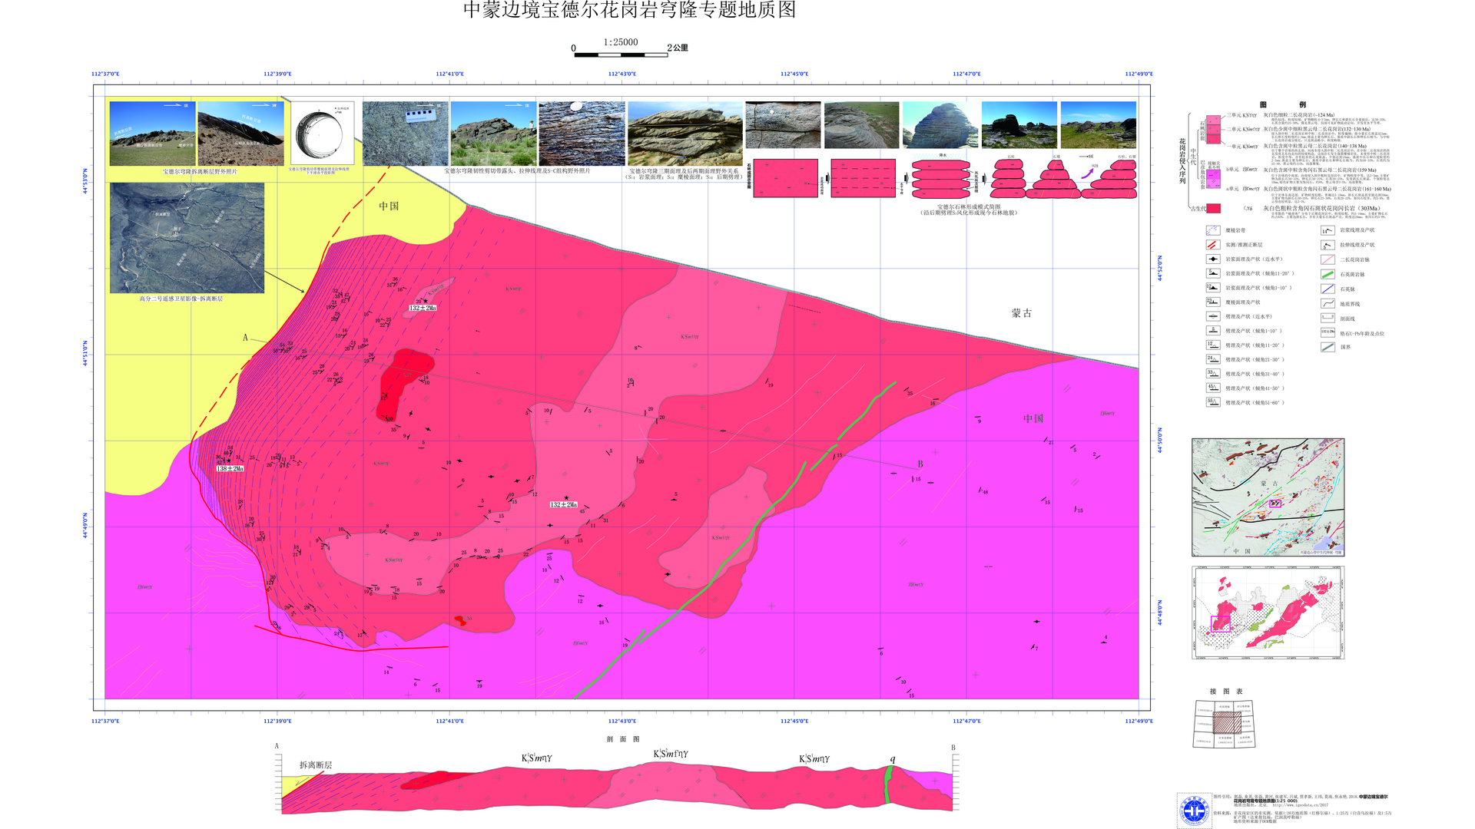Viewport: 1475px width, 829px height.
Task: Click the cleavage 倾角21-30° legend symbol
Action: pos(1213,359)
